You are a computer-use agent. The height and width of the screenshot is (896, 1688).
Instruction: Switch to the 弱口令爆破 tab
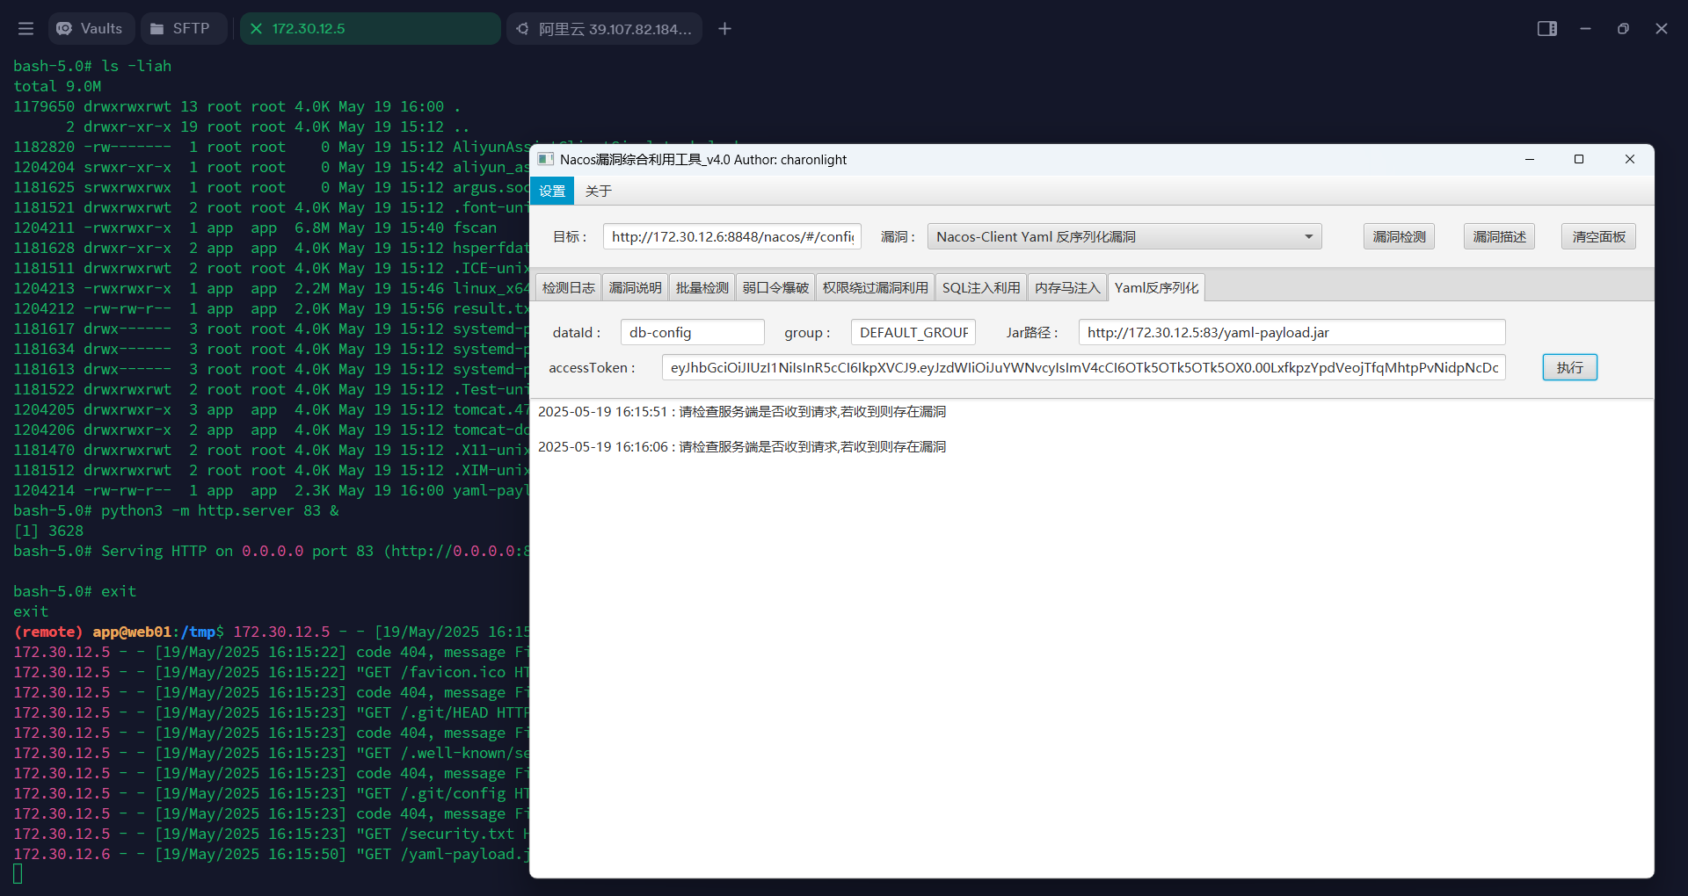click(x=775, y=287)
